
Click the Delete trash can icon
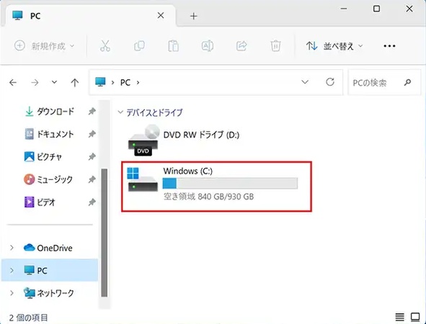coord(275,46)
